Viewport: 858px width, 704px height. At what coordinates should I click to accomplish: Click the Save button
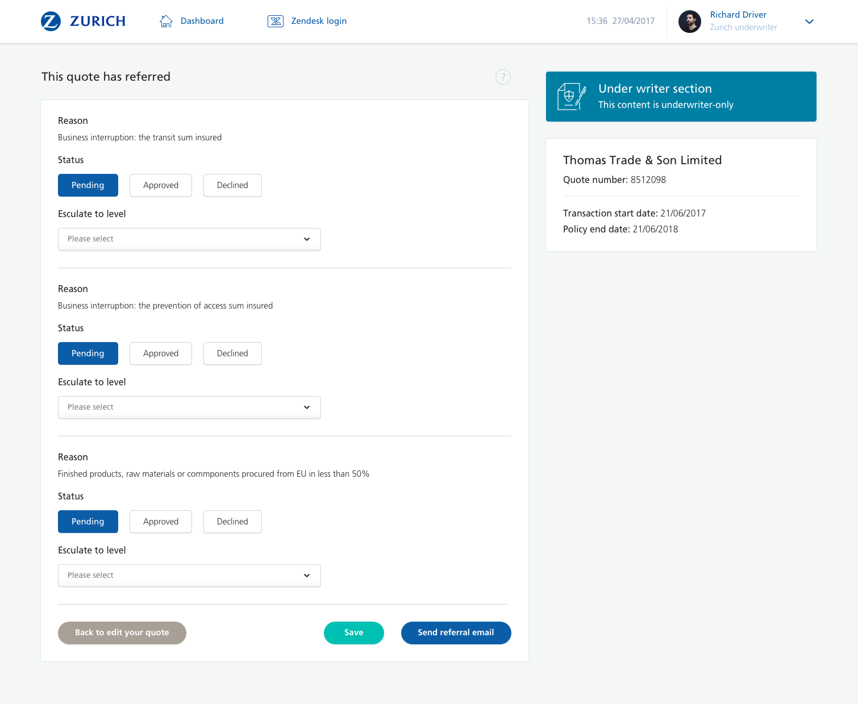(353, 632)
